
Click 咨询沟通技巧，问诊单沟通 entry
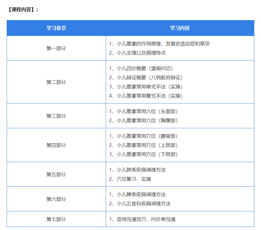(142, 219)
